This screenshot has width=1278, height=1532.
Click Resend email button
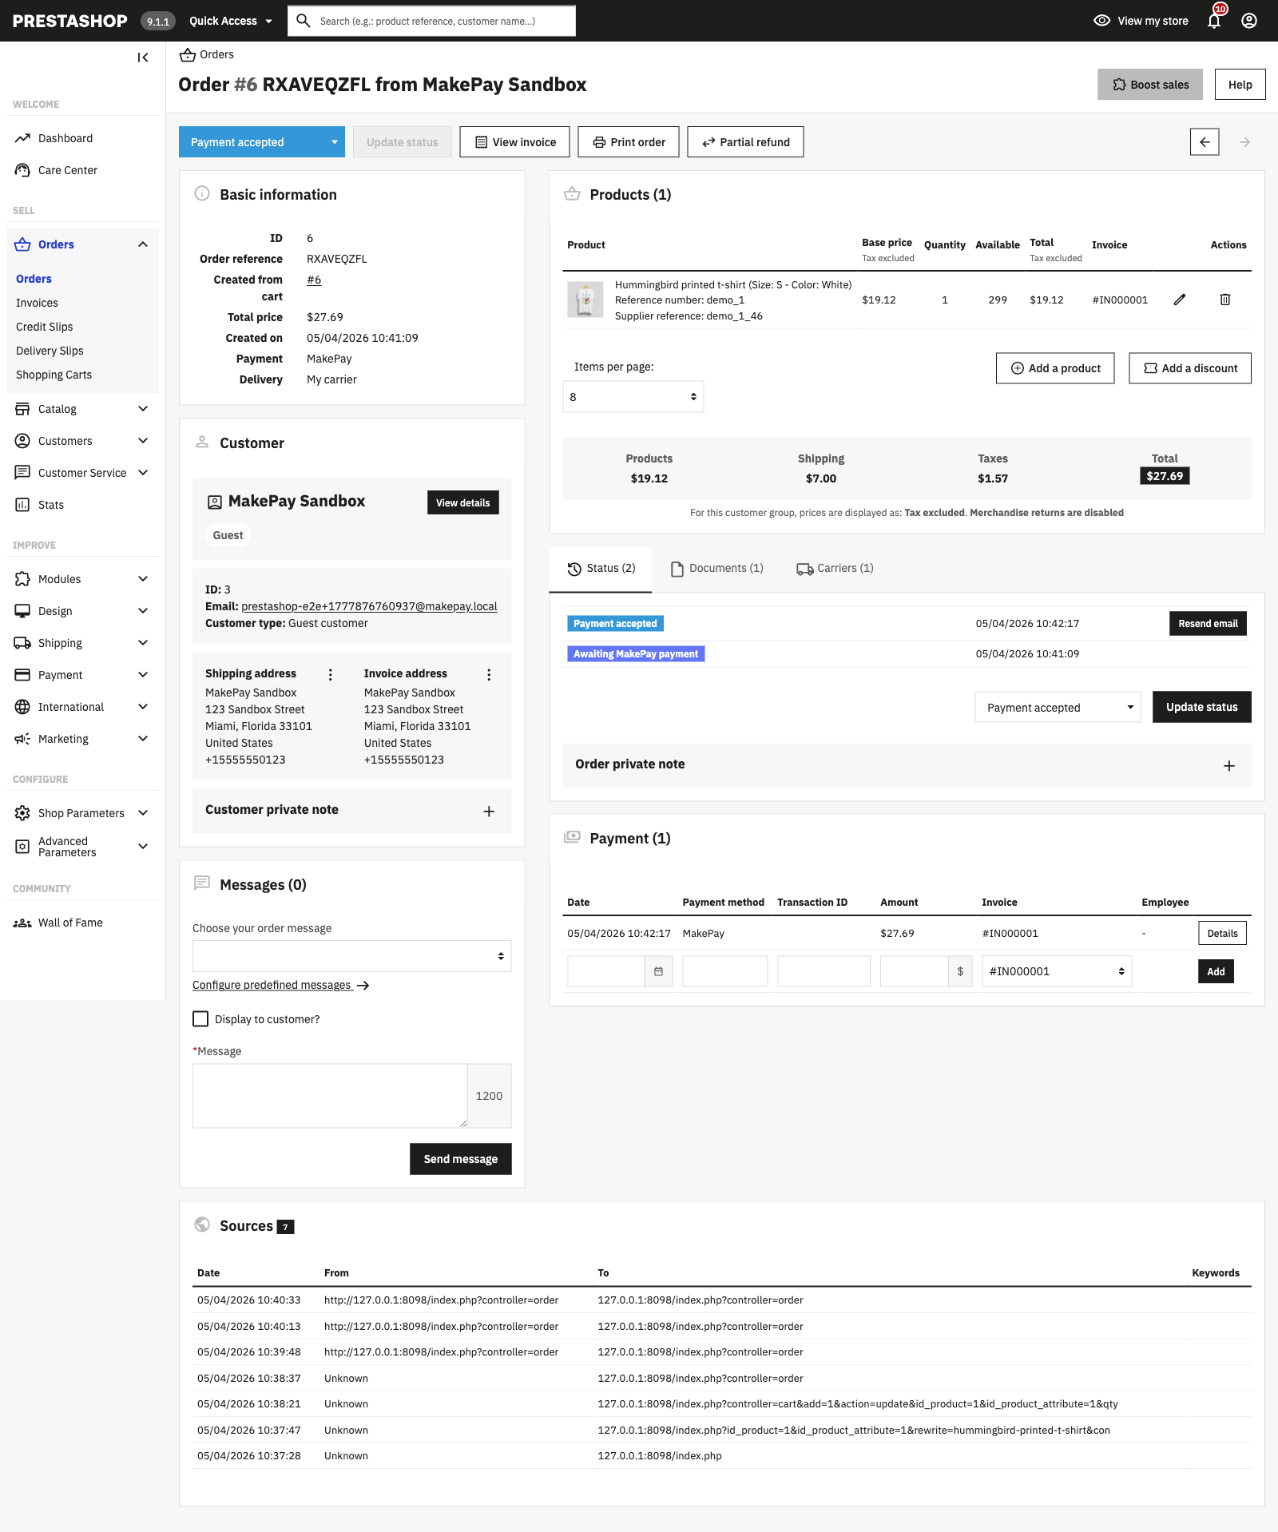tap(1208, 624)
